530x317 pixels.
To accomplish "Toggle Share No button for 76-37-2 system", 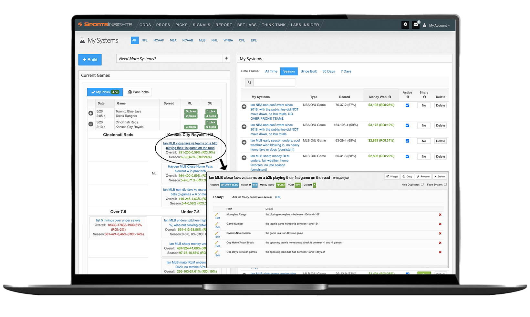I will tap(424, 105).
